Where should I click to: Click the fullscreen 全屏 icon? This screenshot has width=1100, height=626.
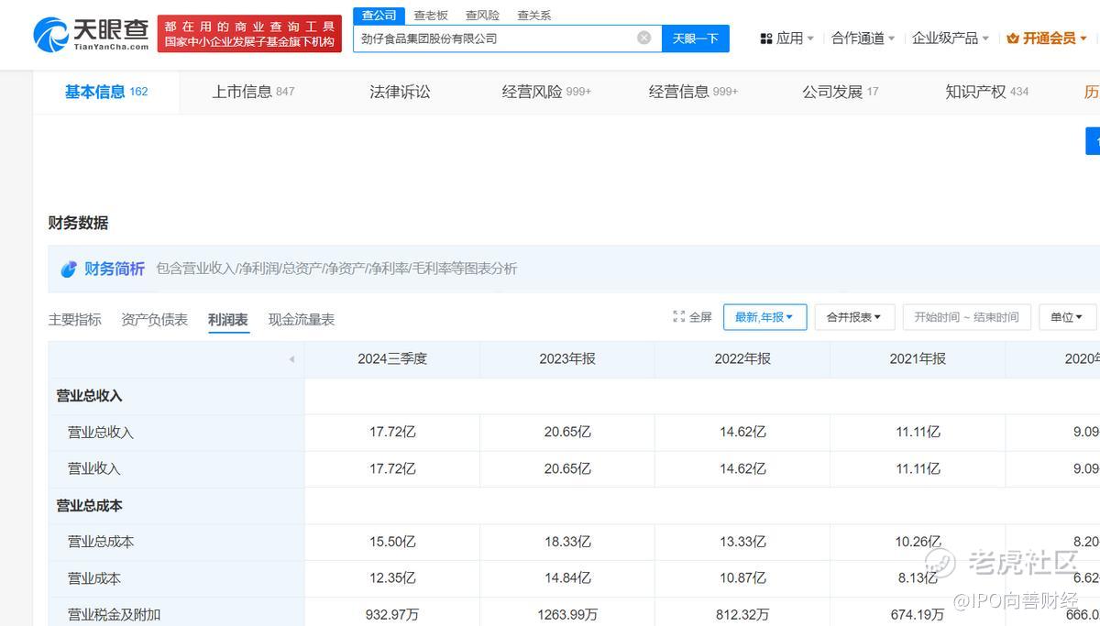coord(679,317)
